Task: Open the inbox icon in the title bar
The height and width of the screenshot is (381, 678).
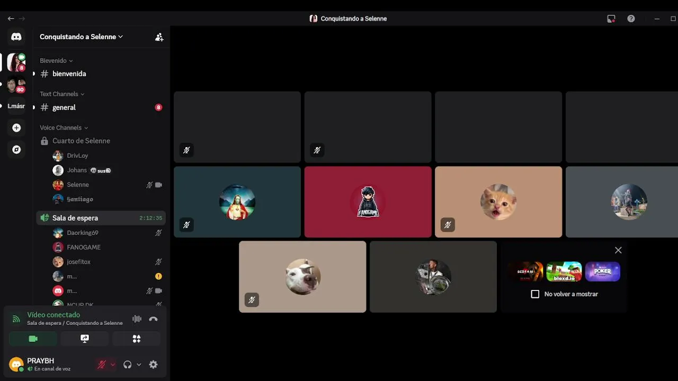Action: click(611, 19)
